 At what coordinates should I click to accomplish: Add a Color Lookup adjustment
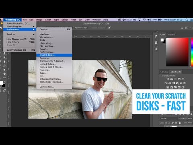click(185, 83)
